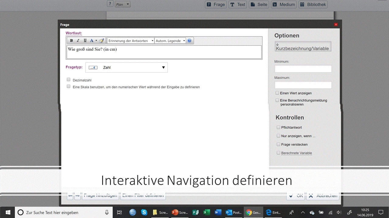Close the Frage dialog with red X
The height and width of the screenshot is (218, 389).
tap(336, 25)
